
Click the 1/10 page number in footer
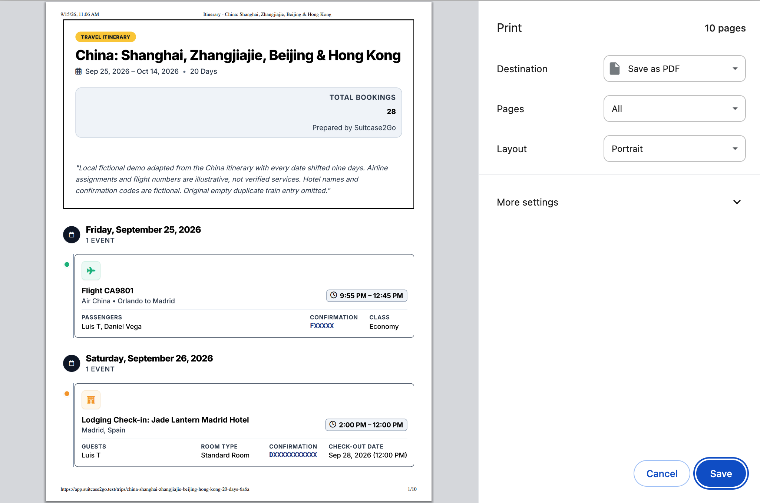pos(412,489)
